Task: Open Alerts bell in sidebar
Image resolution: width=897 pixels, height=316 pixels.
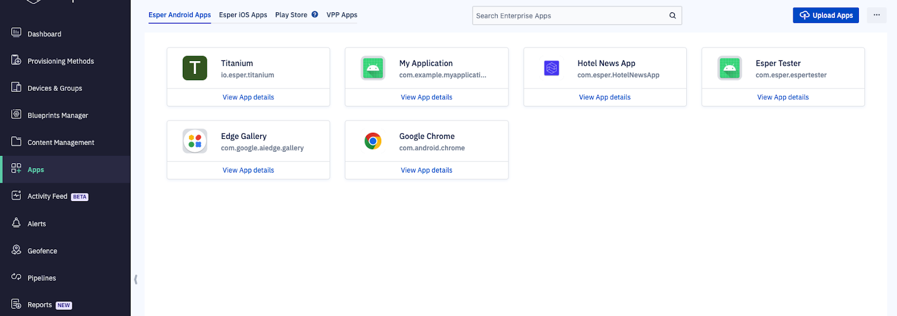Action: tap(36, 224)
